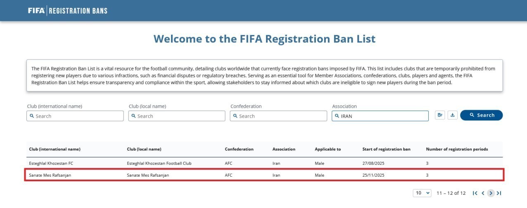
Task: Go to the previous results page
Action: pos(483,193)
